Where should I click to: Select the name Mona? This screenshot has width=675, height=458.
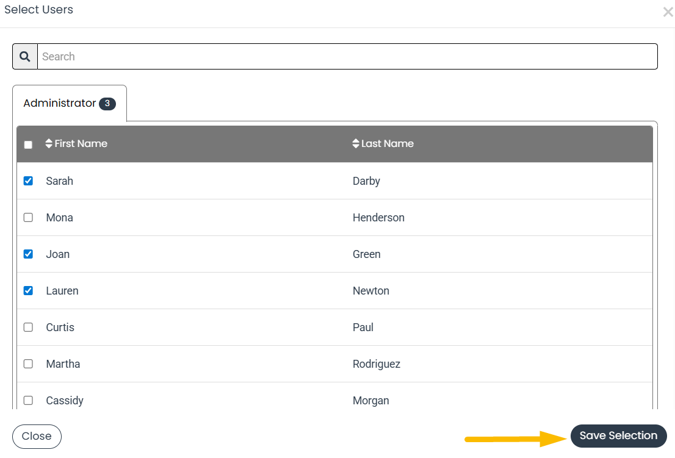pyautogui.click(x=59, y=218)
